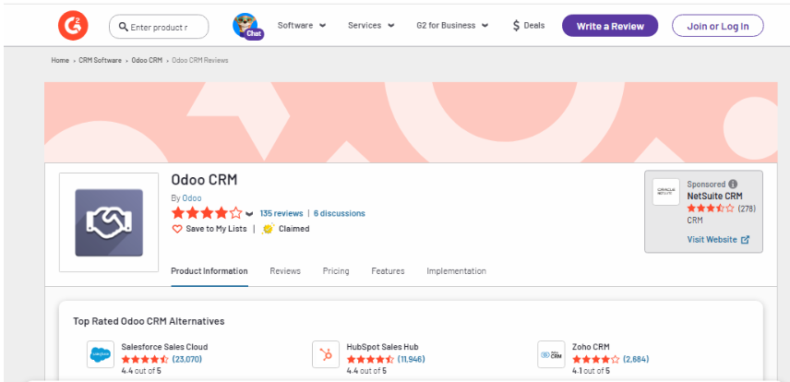
Task: Open Salesforce Sales Cloud title
Action: [164, 347]
